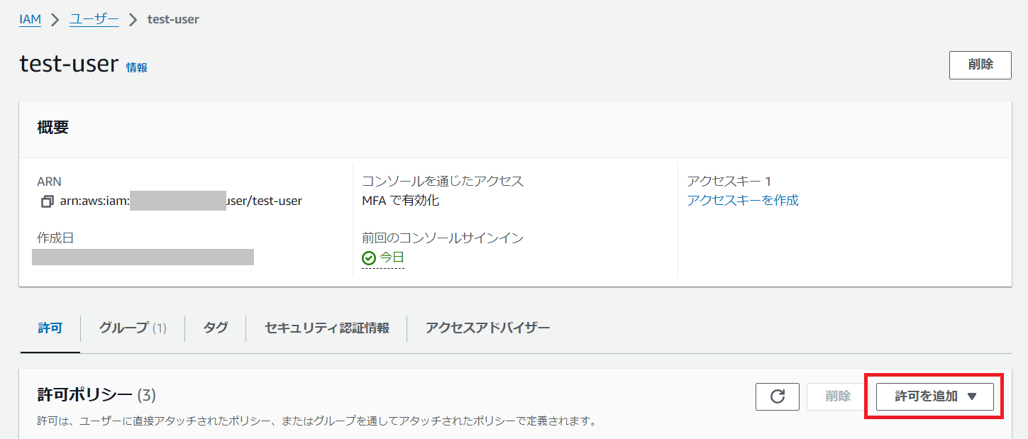Click breadcrumb chevron after IAM

55,20
